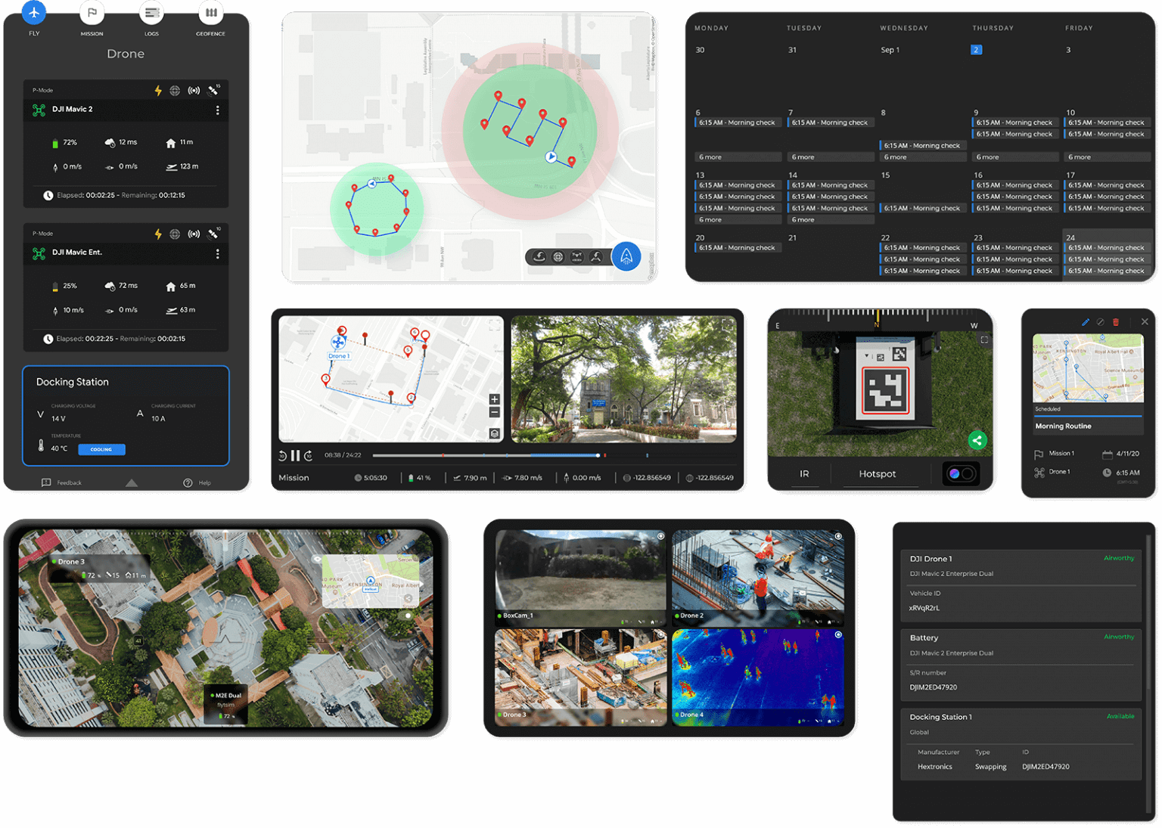The image size is (1162, 828).
Task: Edit the Morning Routine schedule with the pencil
Action: tap(1086, 322)
